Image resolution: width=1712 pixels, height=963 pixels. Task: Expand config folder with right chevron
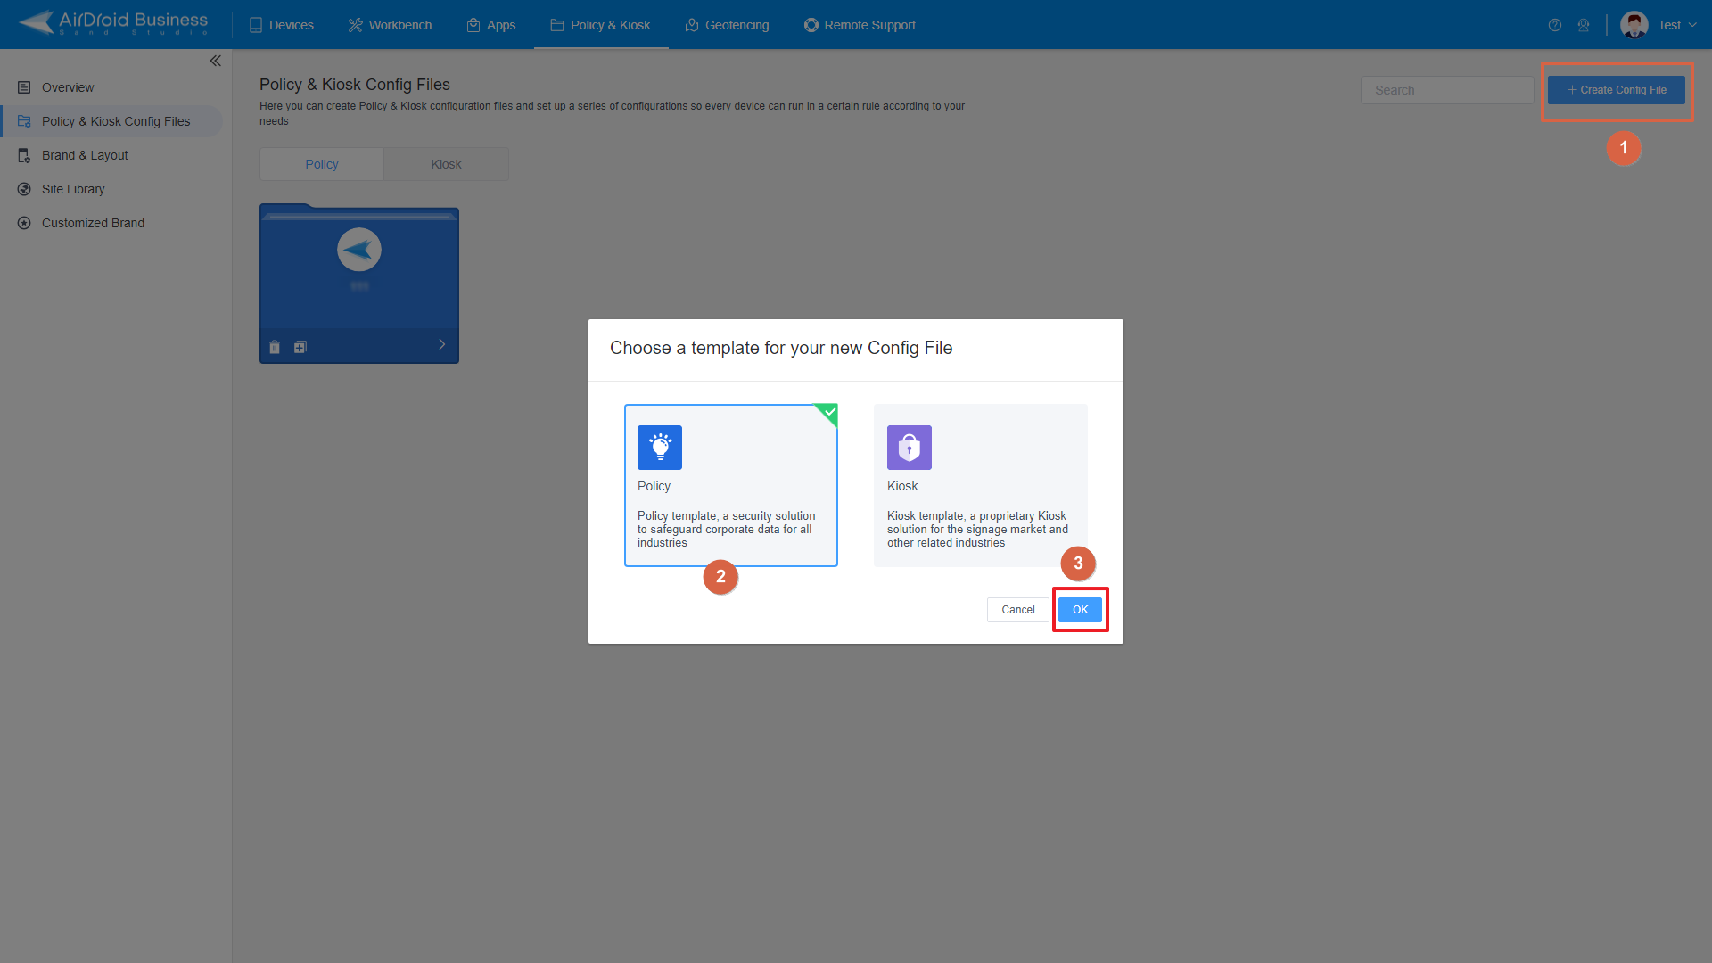(441, 344)
